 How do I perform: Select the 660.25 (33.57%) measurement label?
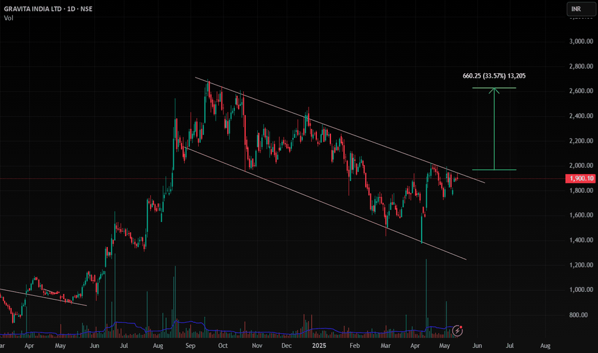tap(494, 76)
